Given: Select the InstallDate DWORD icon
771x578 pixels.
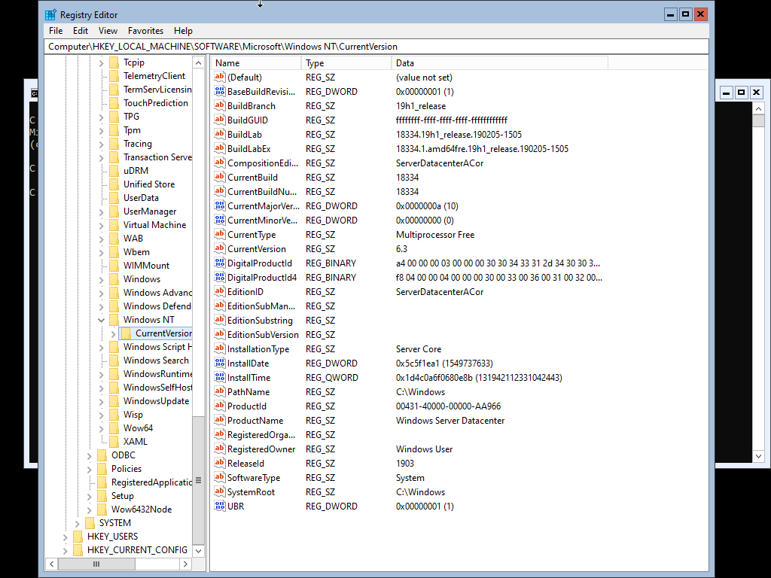Looking at the screenshot, I should pos(220,364).
